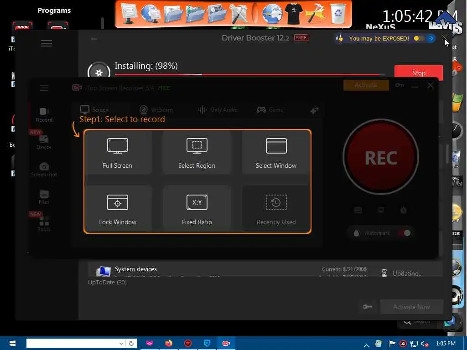The image size is (467, 350).
Task: Expand the taskbar address dropdown arrow
Action: point(121,343)
